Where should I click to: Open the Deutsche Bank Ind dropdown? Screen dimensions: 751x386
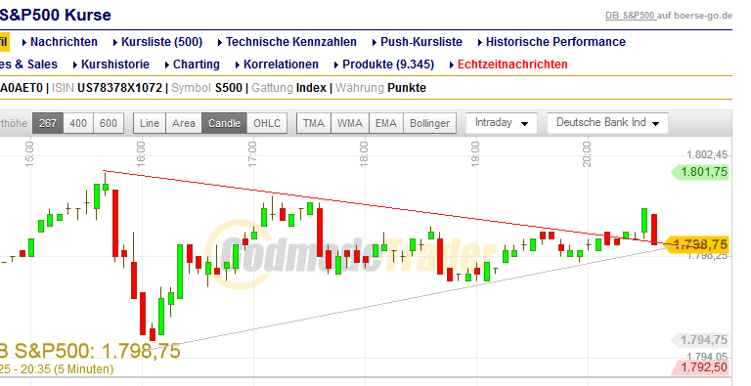[607, 123]
